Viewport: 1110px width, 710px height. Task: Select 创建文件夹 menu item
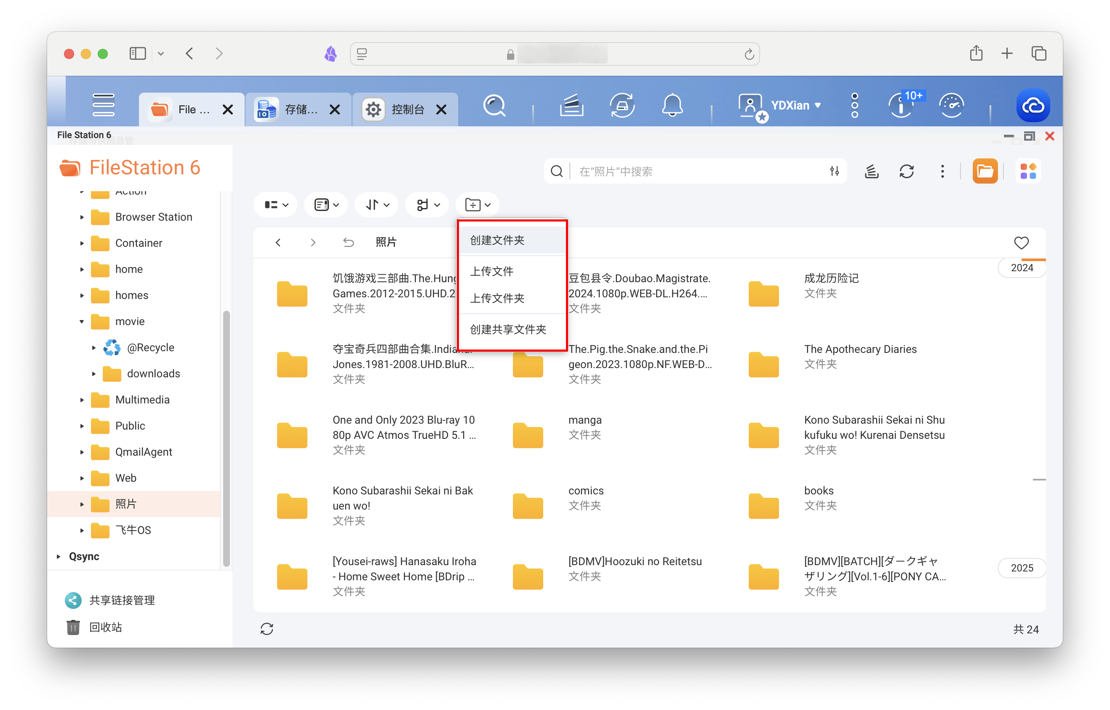tap(512, 240)
